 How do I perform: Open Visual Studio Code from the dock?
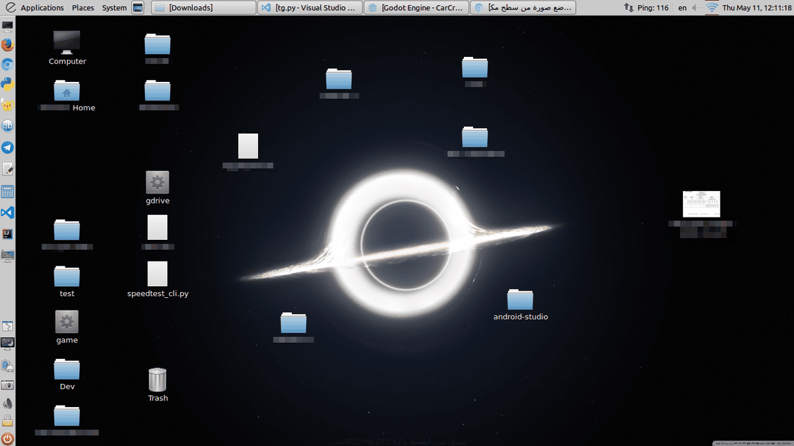(x=7, y=213)
